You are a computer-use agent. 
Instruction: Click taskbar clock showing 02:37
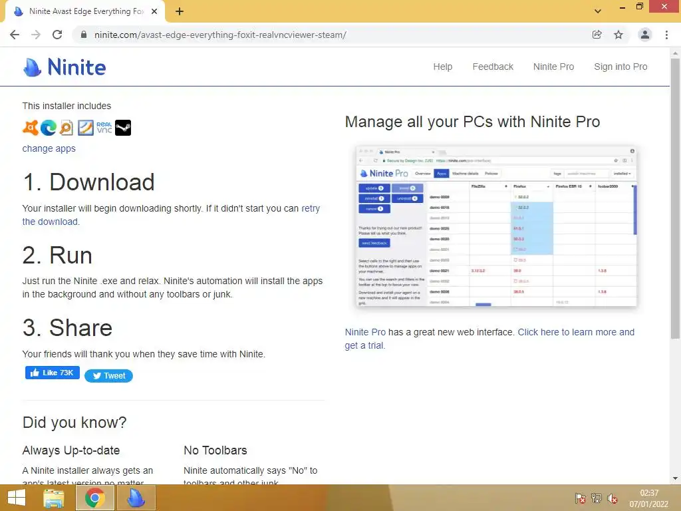(x=649, y=498)
